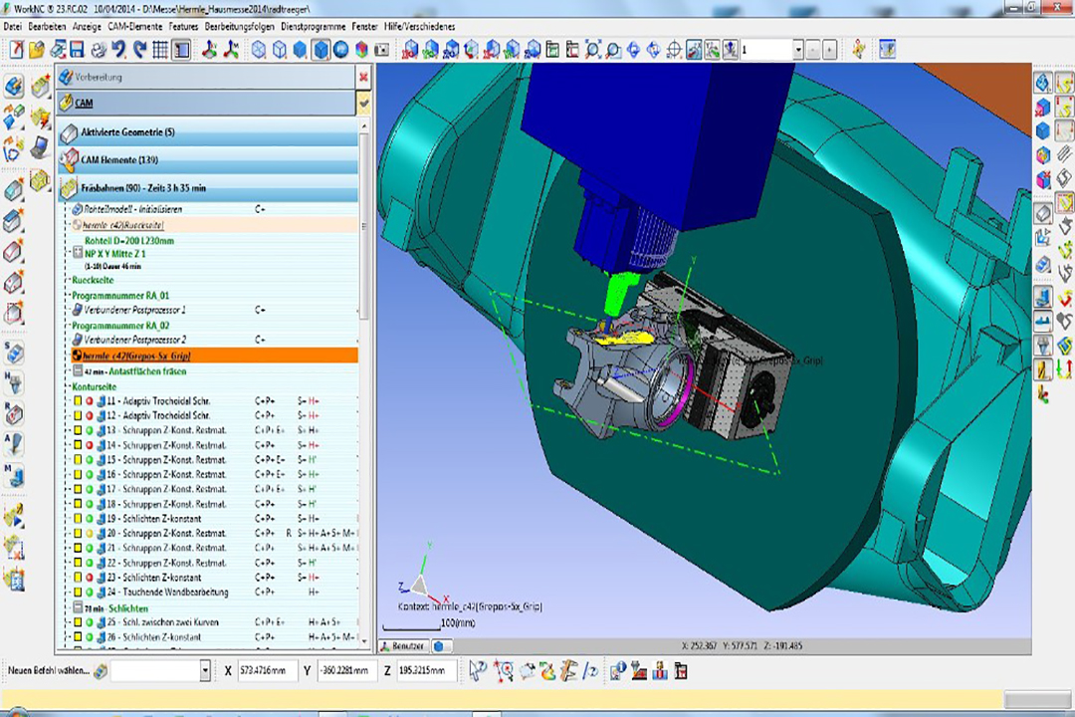Select wireframe cube display mode

tap(259, 50)
